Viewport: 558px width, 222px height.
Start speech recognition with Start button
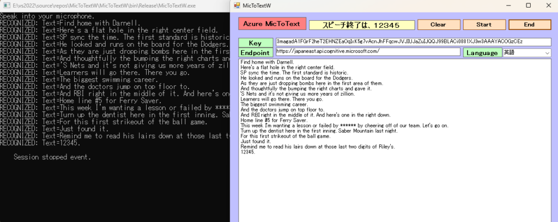tap(483, 24)
